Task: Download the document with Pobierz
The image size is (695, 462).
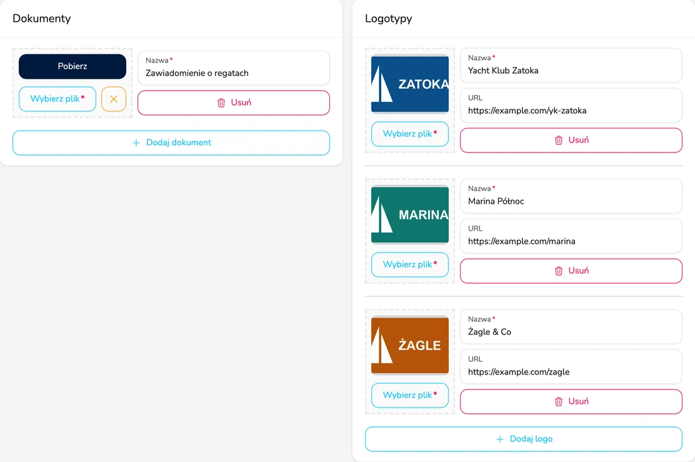Action: point(72,66)
